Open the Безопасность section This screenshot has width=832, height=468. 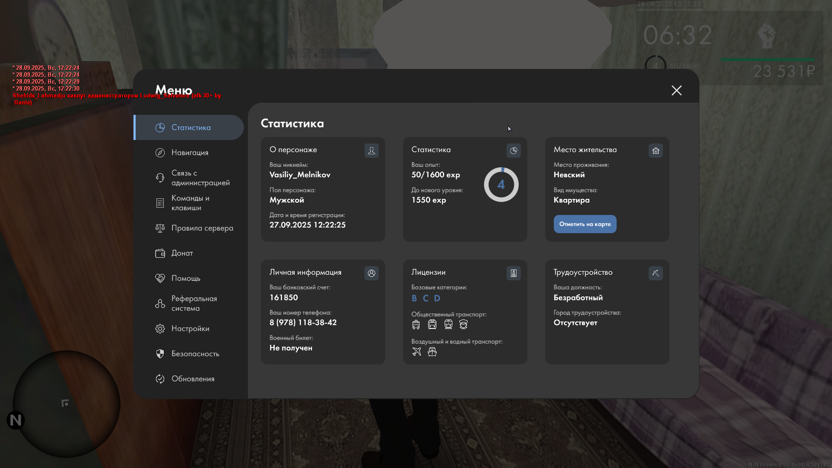(195, 354)
